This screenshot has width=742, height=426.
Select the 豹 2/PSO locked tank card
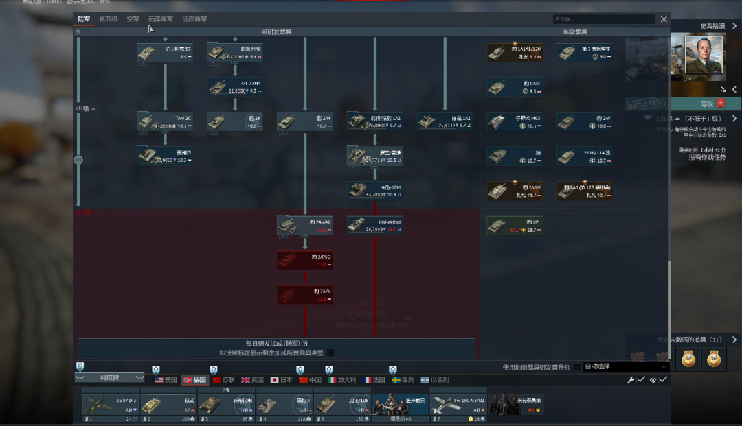[305, 260]
